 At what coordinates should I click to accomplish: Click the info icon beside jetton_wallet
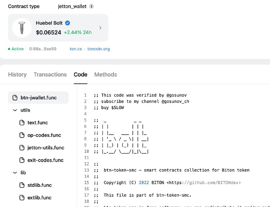pos(91,6)
